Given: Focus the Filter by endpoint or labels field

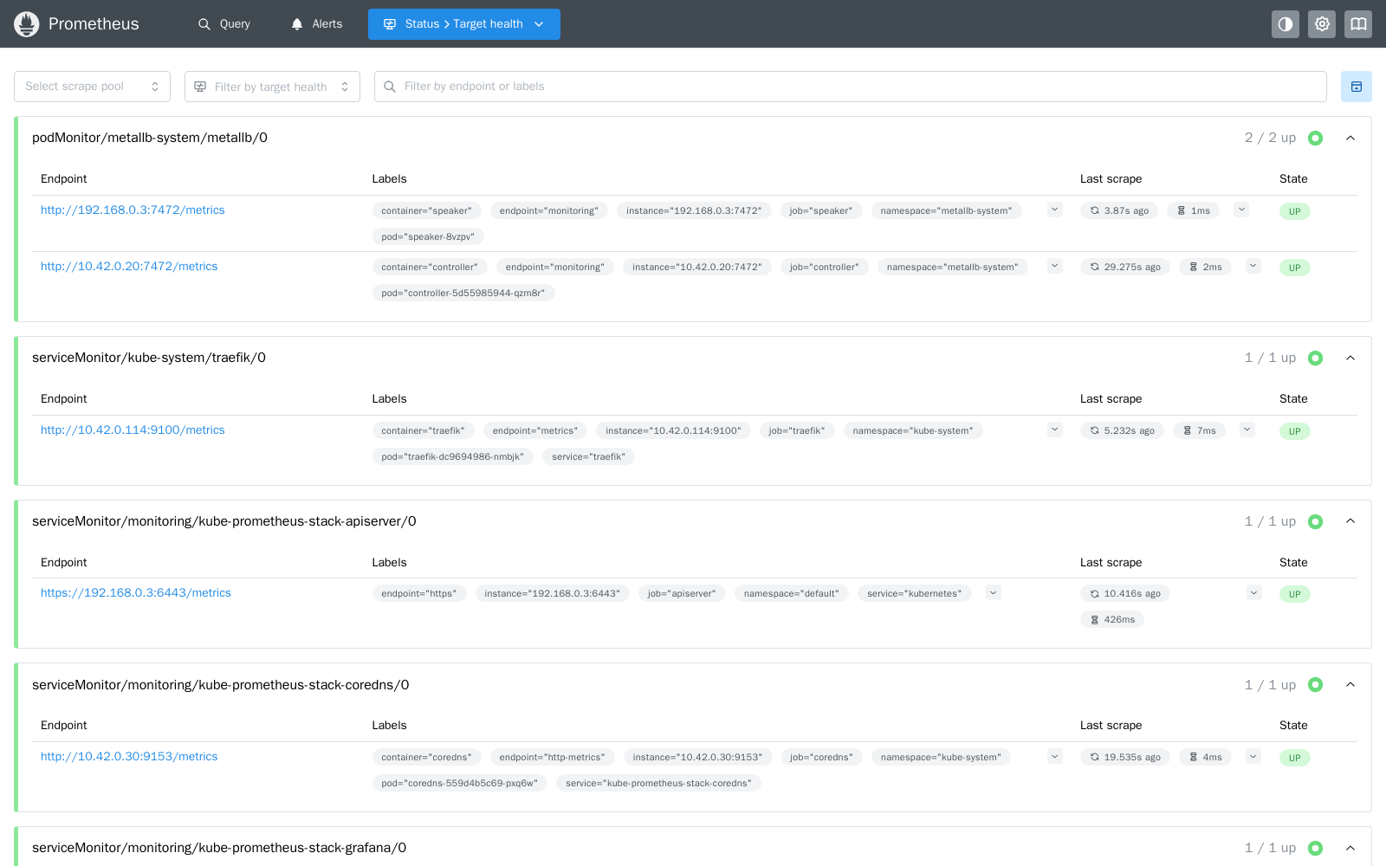Looking at the screenshot, I should click(x=851, y=87).
